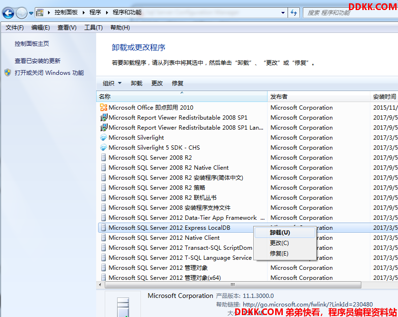
Task: Click the Microsoft Silverlight icon
Action: click(x=104, y=138)
